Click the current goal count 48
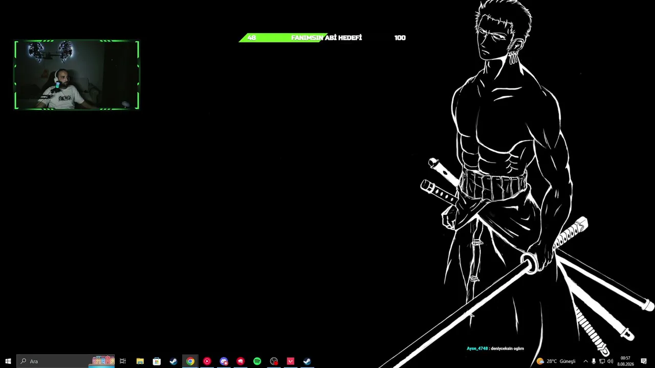 click(251, 38)
